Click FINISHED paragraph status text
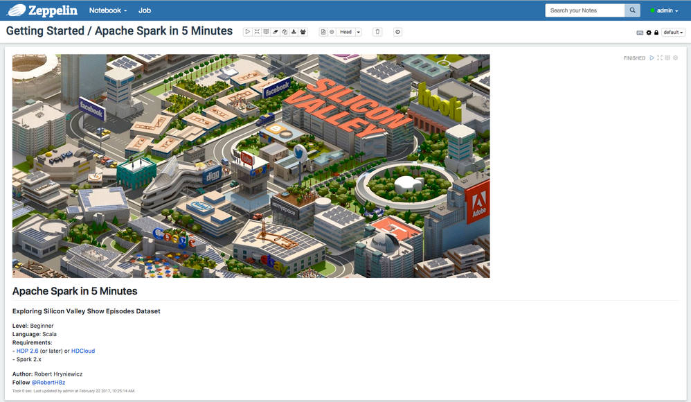691x402 pixels. pyautogui.click(x=634, y=58)
